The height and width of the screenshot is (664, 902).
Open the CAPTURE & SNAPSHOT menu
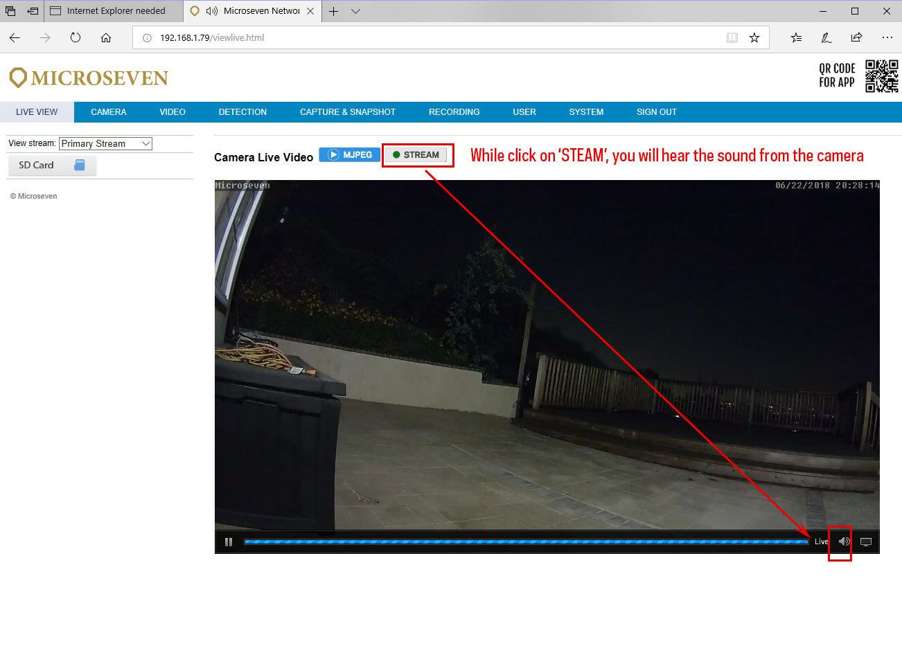348,112
